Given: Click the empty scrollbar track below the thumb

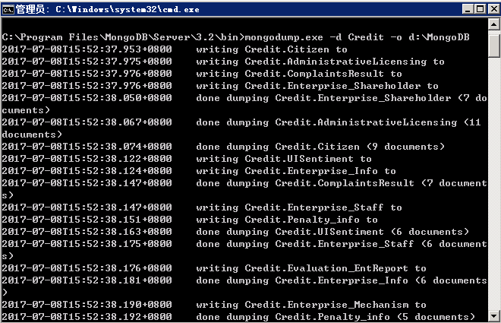Looking at the screenshot, I should tap(494, 190).
